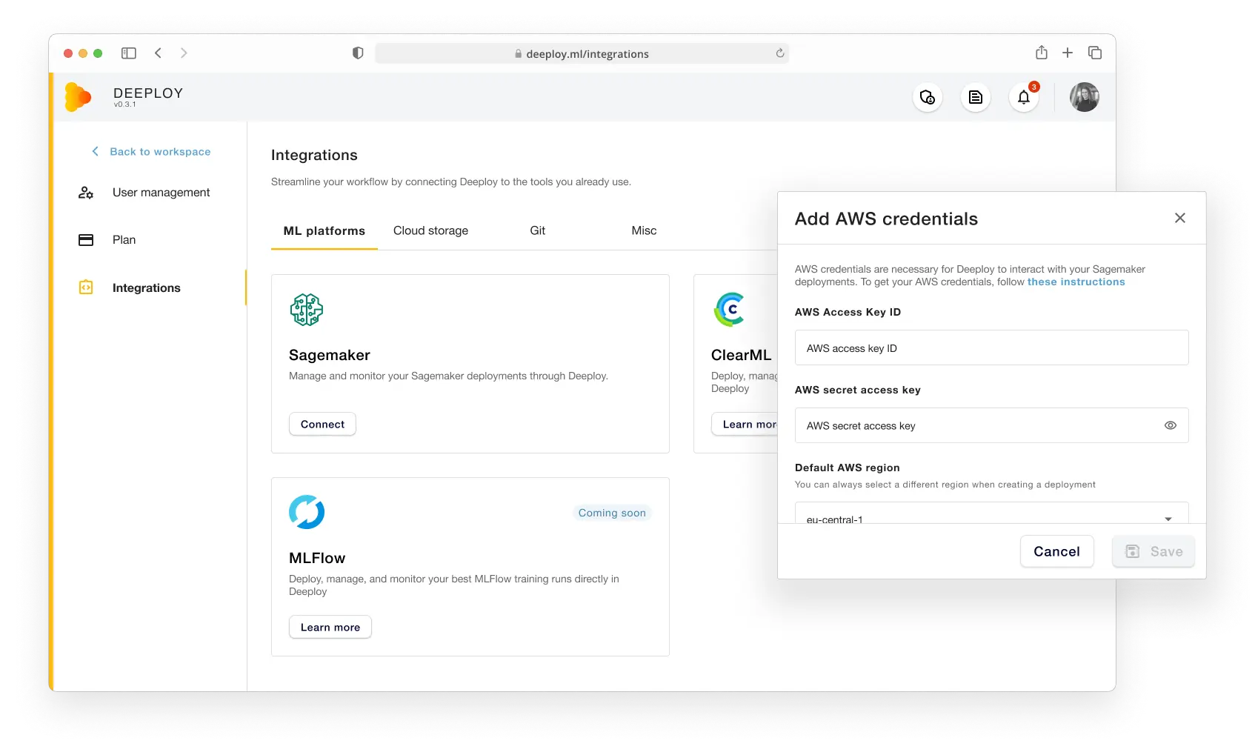Connect the Sagemaker integration
1255x755 pixels.
point(322,424)
